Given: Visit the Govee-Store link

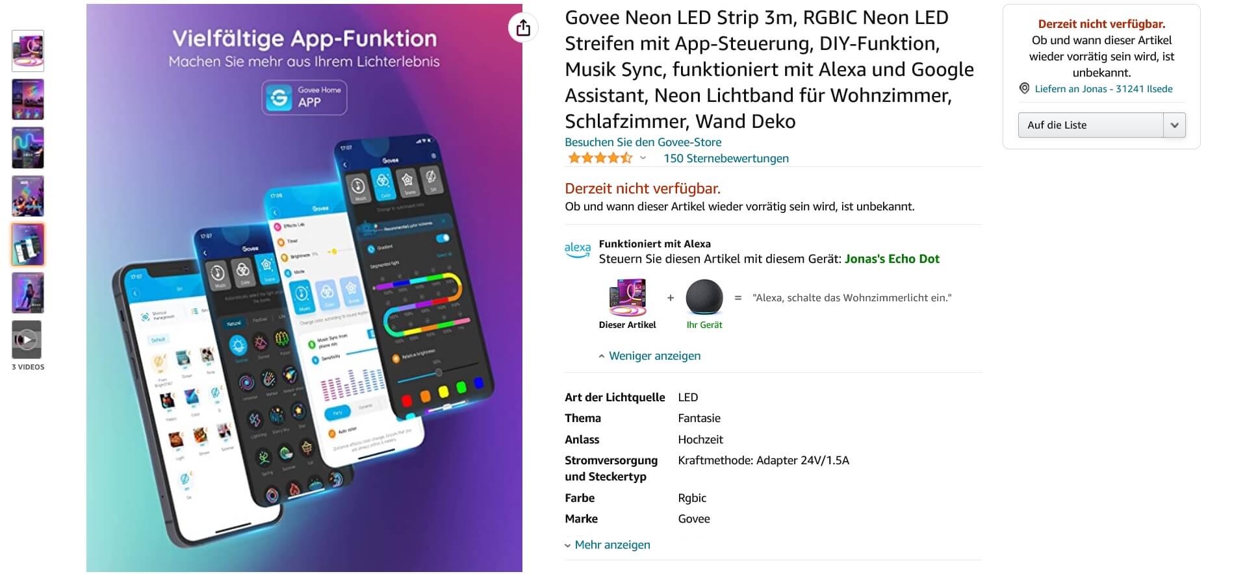Looking at the screenshot, I should [643, 142].
